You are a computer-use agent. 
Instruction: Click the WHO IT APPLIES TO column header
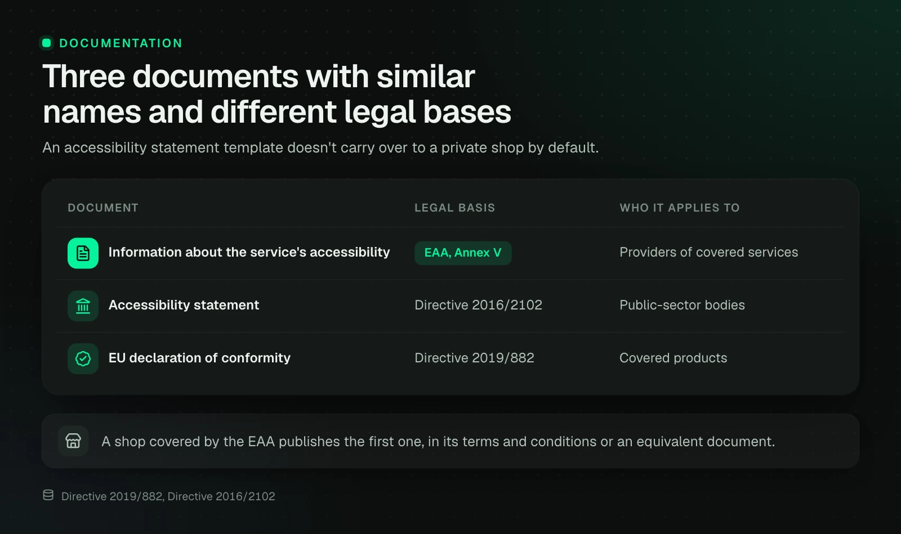[680, 208]
